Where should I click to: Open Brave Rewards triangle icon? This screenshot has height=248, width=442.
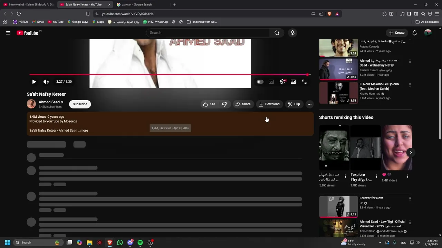tap(337, 14)
